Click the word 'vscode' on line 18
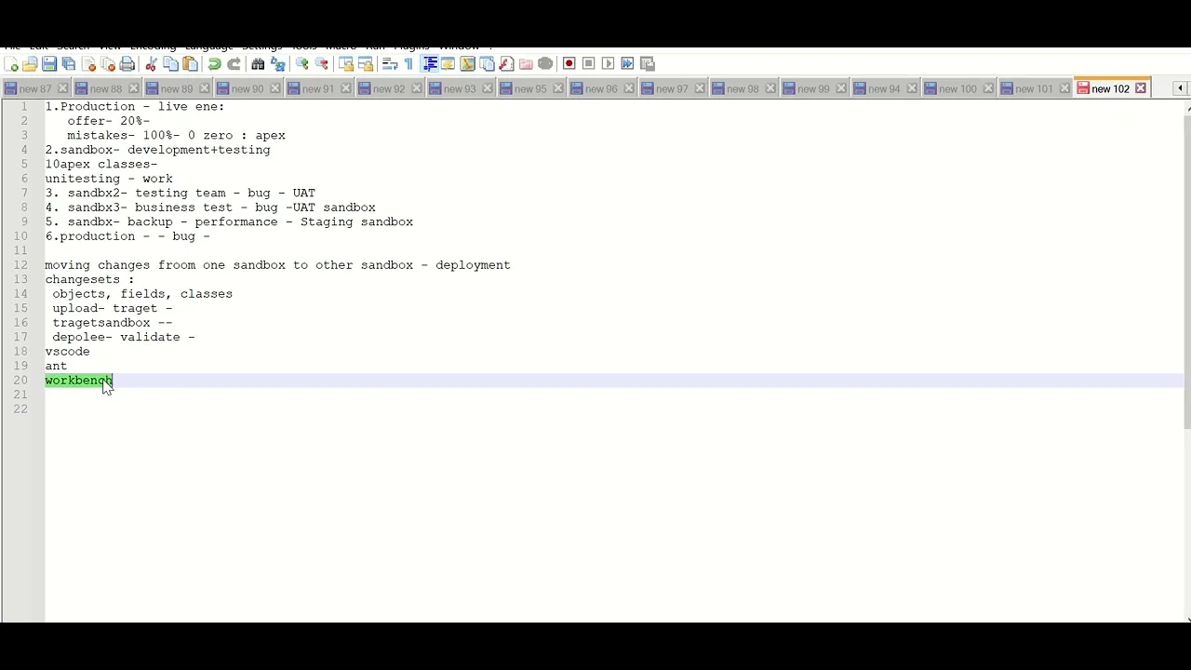This screenshot has width=1191, height=670. pyautogui.click(x=67, y=352)
